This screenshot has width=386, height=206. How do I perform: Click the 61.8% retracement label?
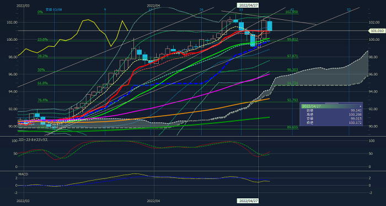pyautogui.click(x=43, y=83)
